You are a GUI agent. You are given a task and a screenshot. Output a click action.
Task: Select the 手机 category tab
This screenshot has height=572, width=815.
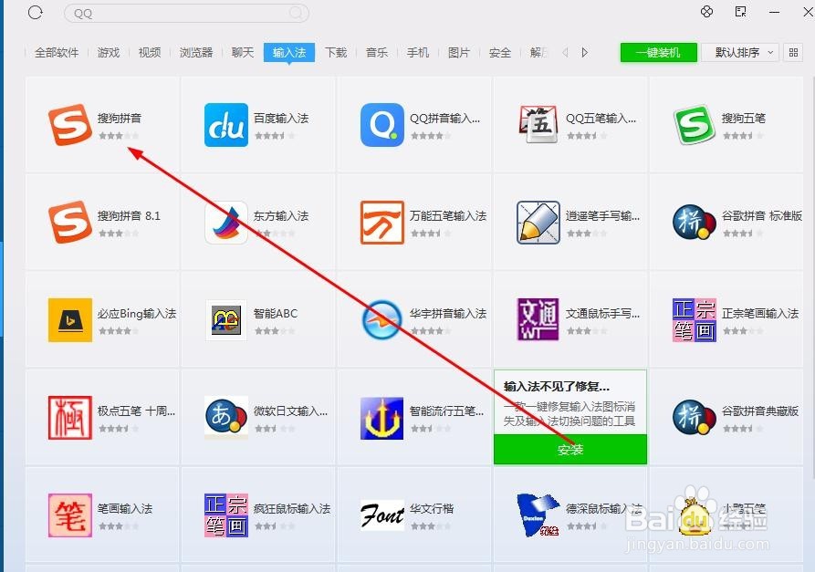point(418,53)
